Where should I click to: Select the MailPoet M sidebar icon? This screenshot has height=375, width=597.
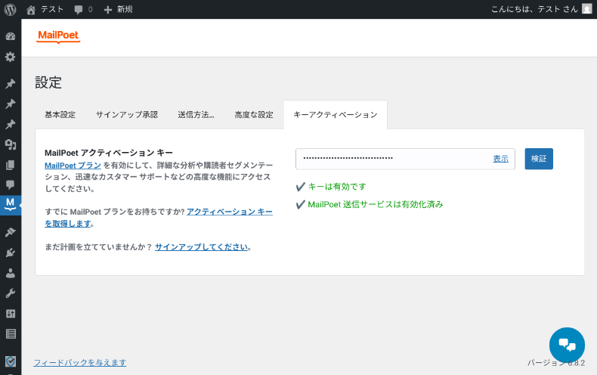tap(11, 205)
